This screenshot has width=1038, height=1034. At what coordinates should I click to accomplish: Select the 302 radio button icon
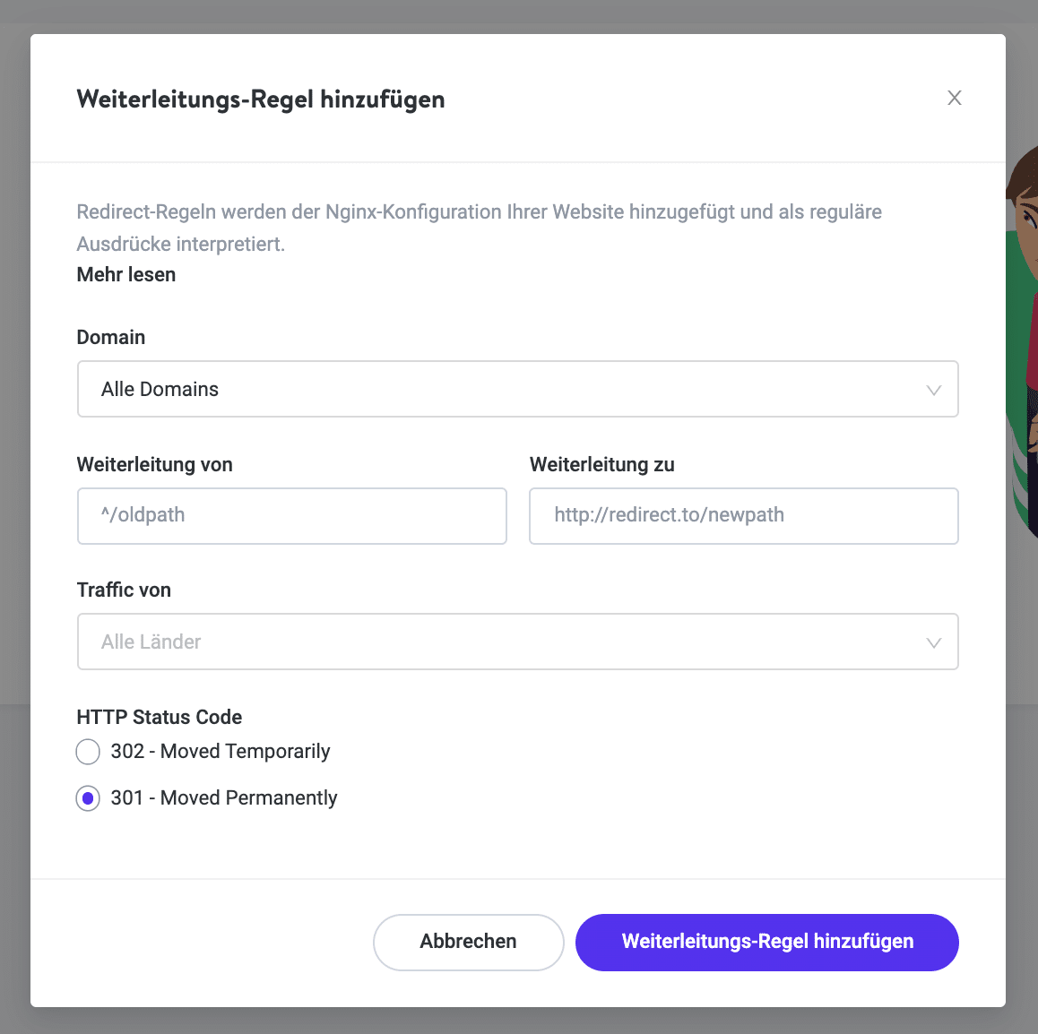coord(87,752)
